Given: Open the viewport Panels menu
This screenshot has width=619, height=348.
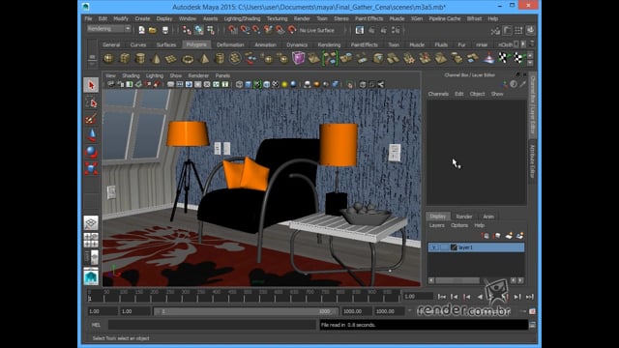Looking at the screenshot, I should tap(222, 75).
